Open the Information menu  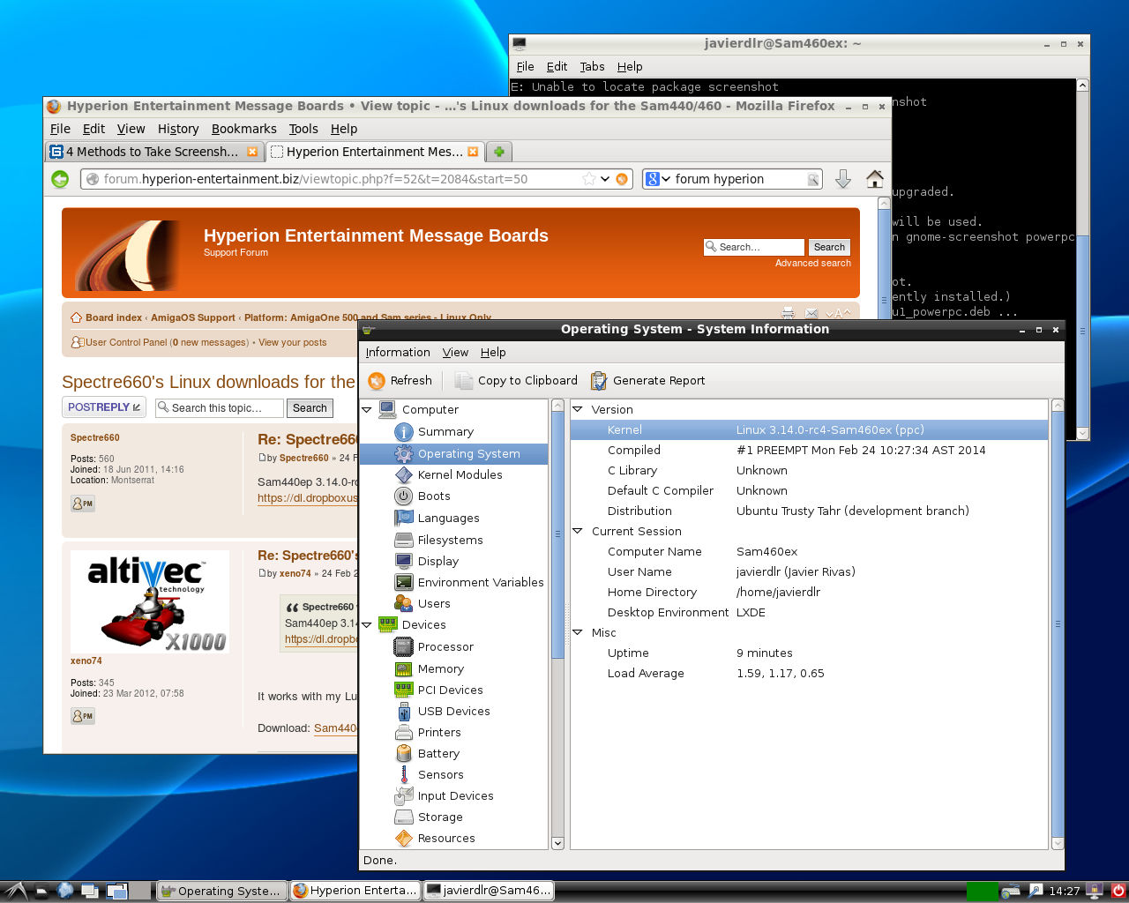coord(398,352)
